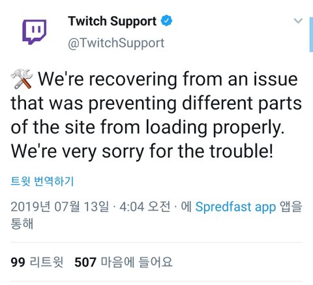Click the number 99 retweet count

(x=18, y=262)
